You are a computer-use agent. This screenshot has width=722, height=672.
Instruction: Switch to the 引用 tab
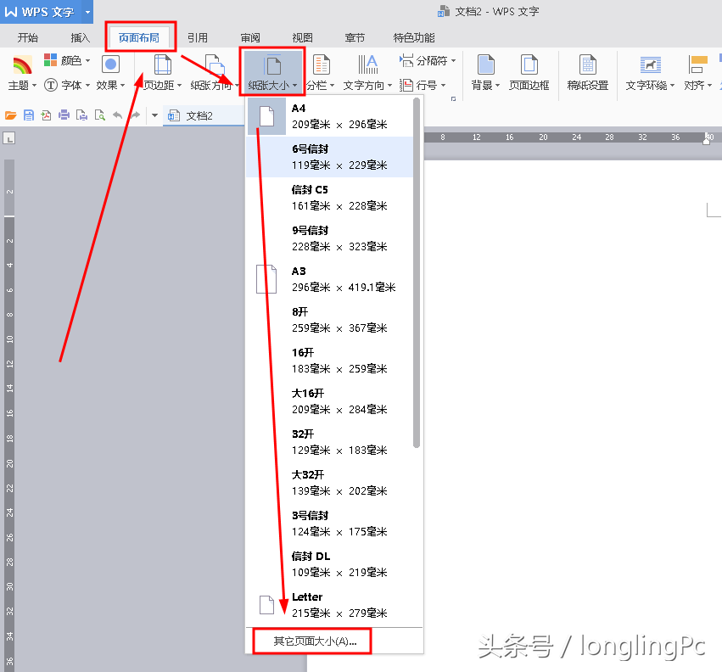[x=198, y=37]
